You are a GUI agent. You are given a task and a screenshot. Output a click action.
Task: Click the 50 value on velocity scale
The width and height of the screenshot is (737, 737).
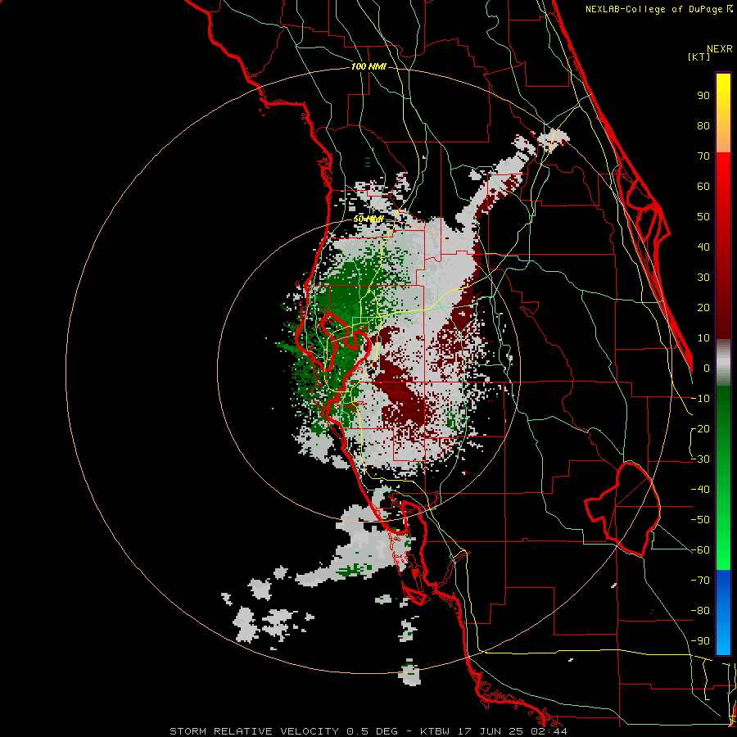(x=703, y=217)
